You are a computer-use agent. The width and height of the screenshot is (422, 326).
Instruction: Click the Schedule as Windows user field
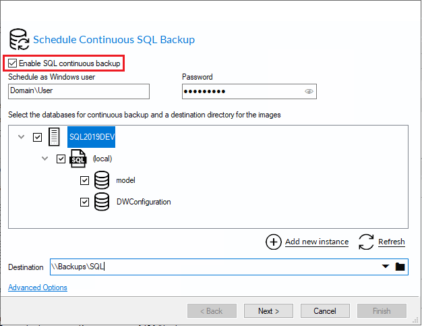point(78,91)
